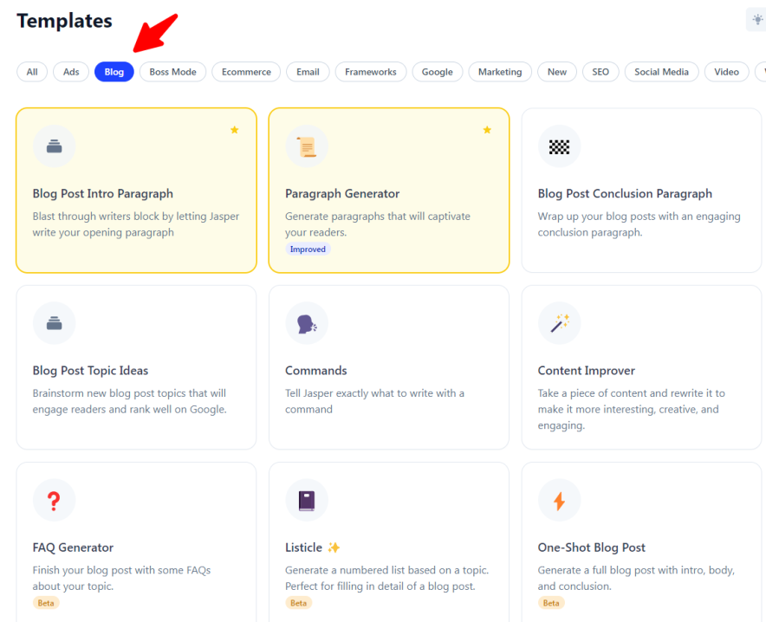The image size is (766, 622).
Task: Click the Listicle book icon
Action: 306,500
